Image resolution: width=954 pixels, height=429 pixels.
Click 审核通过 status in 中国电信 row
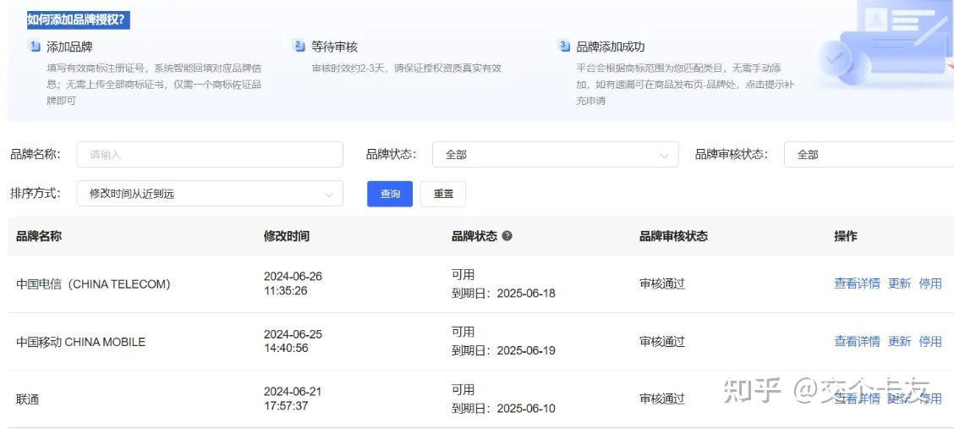click(x=662, y=284)
